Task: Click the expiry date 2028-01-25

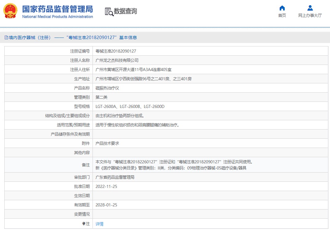Action: pyautogui.click(x=106, y=205)
